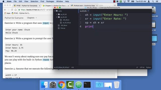Open PY4E - Python for E... bookmark

click(21, 13)
